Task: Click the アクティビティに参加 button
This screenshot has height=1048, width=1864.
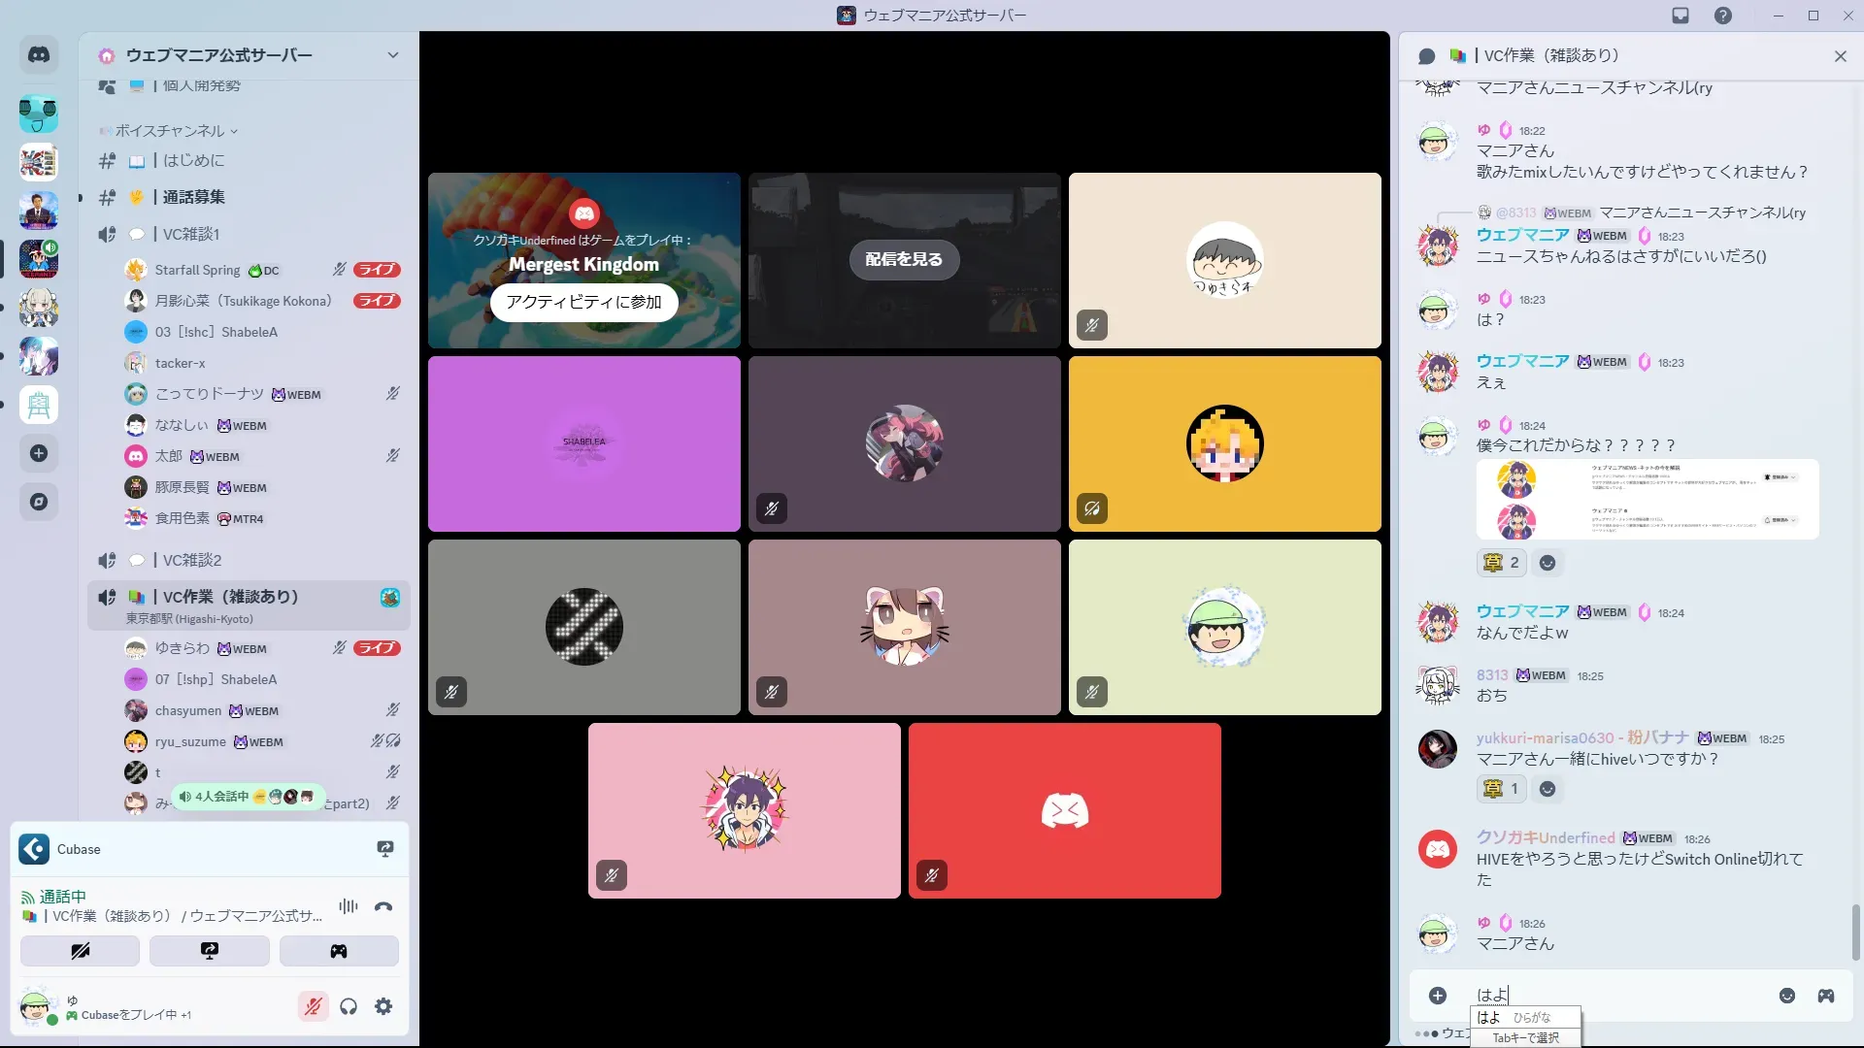Action: (583, 302)
